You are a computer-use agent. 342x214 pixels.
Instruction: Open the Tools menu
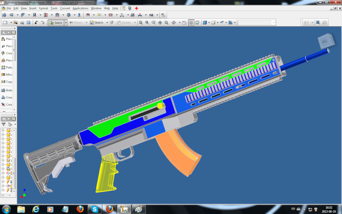tap(54, 8)
